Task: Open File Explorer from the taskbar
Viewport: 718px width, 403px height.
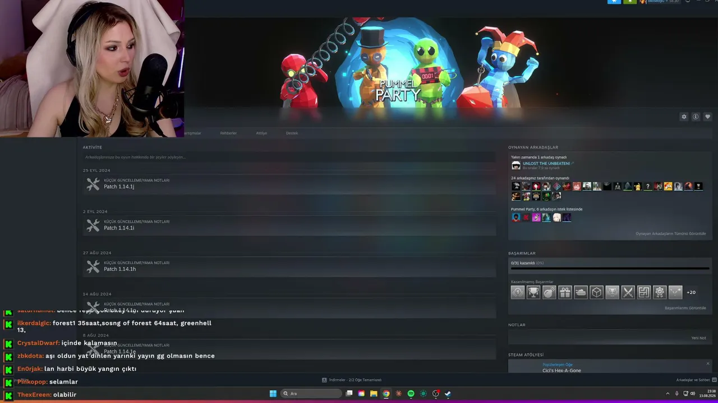Action: coord(374,393)
